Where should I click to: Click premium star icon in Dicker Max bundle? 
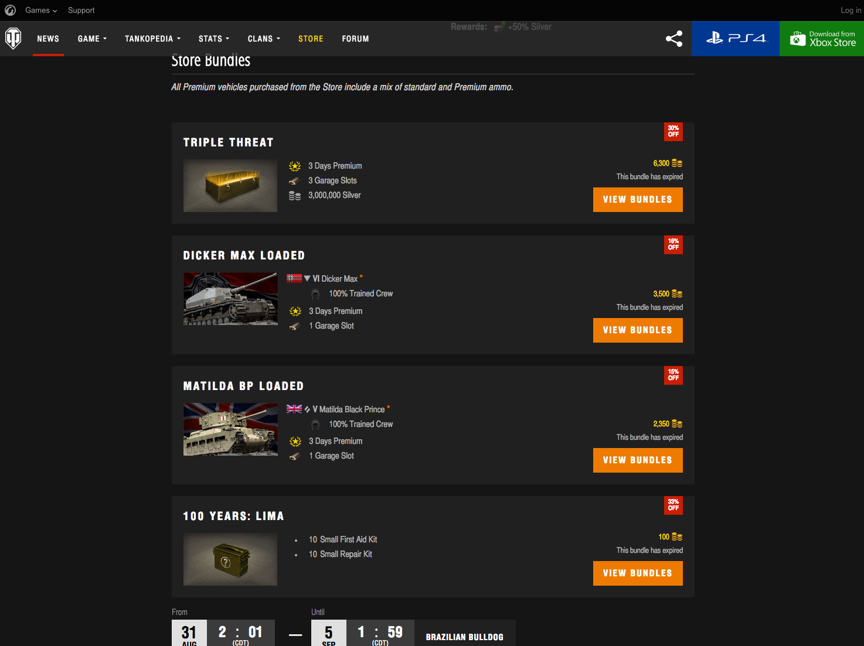pyautogui.click(x=295, y=312)
